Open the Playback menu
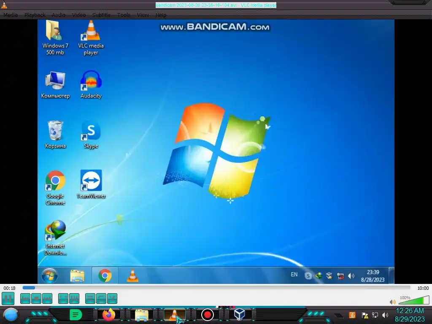Viewport: 432px width, 324px height. (35, 15)
